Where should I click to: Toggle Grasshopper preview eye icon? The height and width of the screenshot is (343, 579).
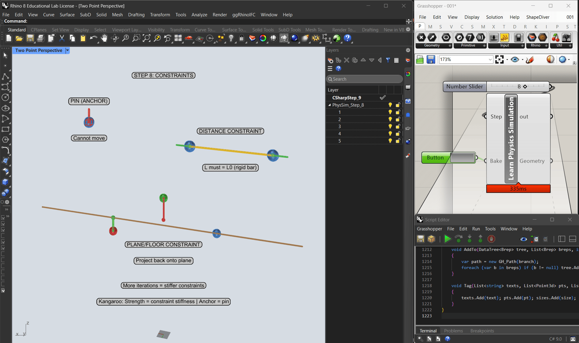pyautogui.click(x=515, y=59)
